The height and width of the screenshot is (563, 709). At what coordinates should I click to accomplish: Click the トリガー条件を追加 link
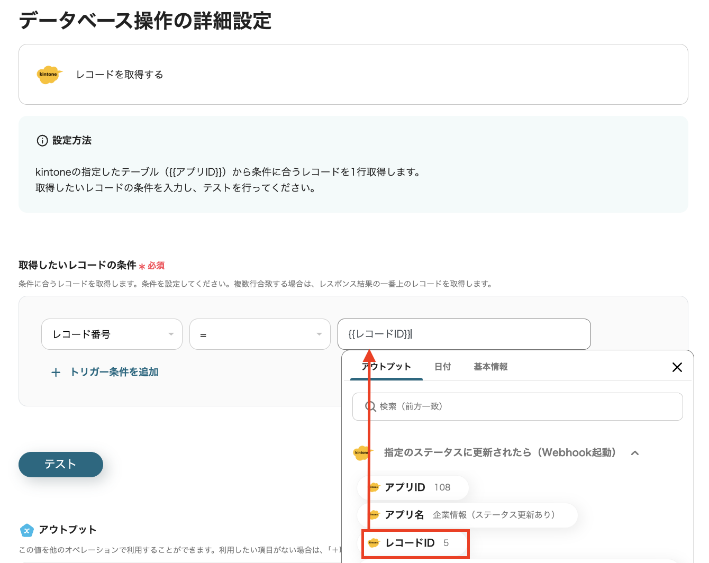click(x=114, y=373)
